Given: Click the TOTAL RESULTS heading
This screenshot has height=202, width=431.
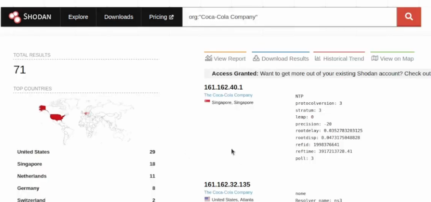Looking at the screenshot, I should point(32,55).
